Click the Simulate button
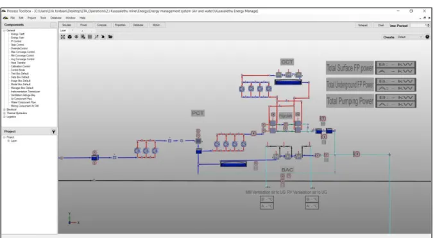The width and height of the screenshot is (435, 238). click(67, 25)
